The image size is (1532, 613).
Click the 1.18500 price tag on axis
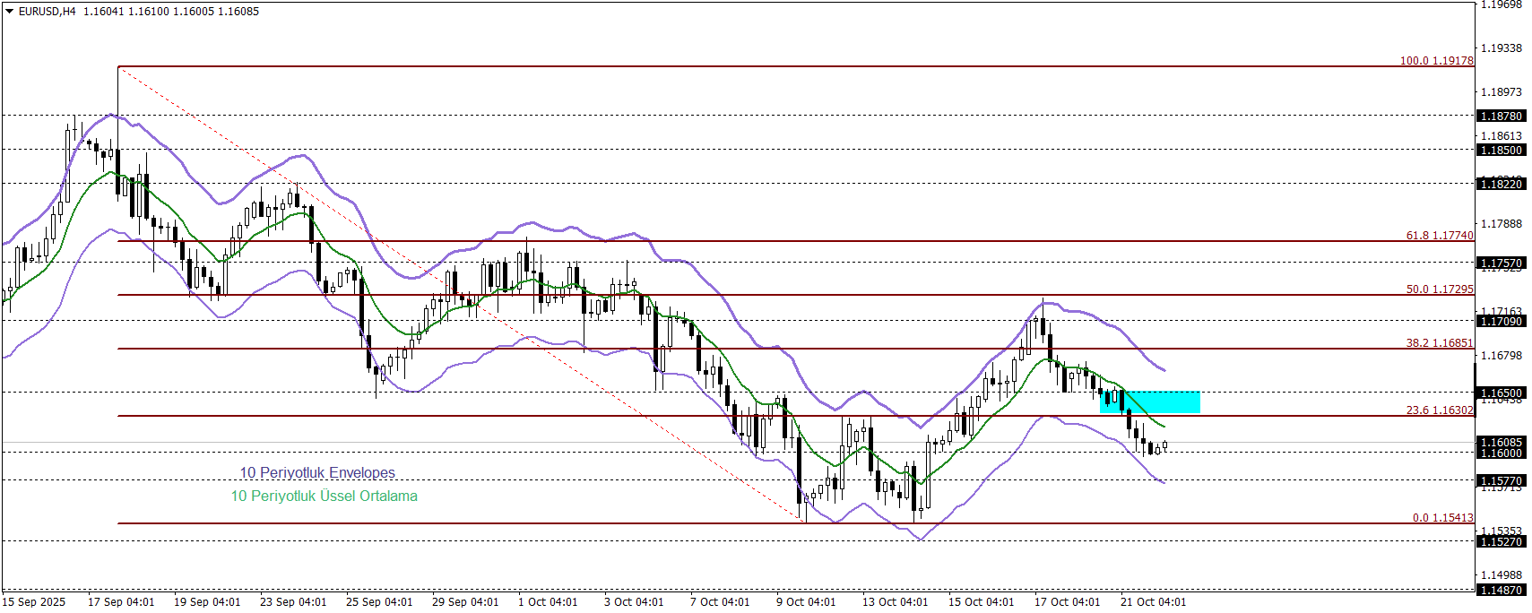coord(1501,151)
